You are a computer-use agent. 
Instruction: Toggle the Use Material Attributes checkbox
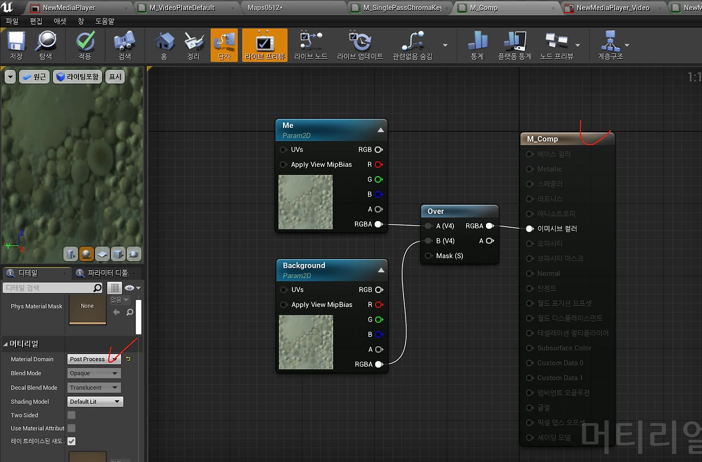point(71,428)
